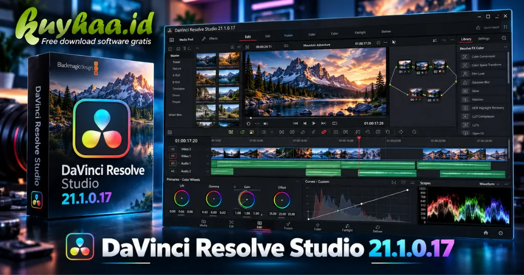Adjust the Gain color wheel
Screen dimensions: 524x275
point(246,199)
